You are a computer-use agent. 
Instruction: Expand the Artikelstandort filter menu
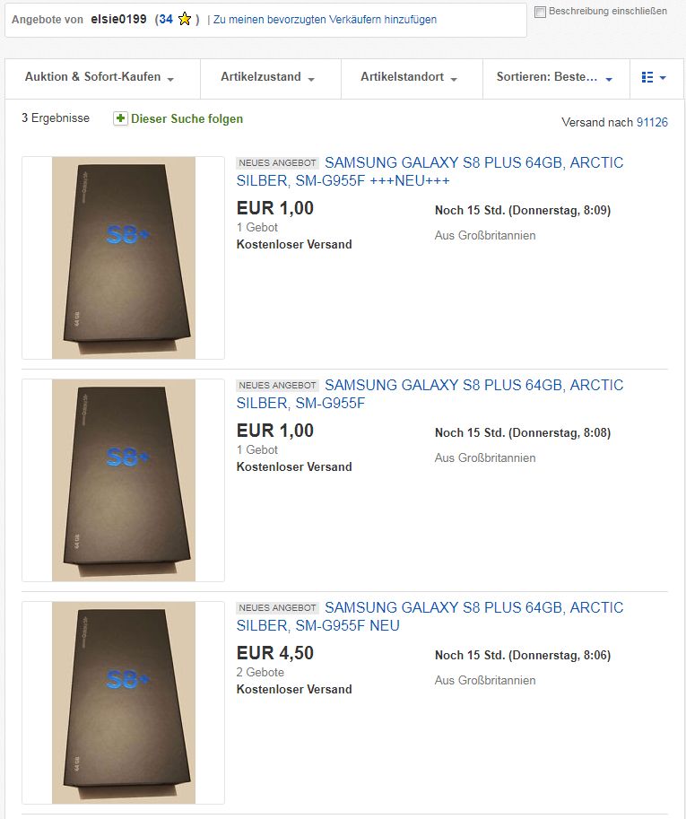(x=409, y=78)
